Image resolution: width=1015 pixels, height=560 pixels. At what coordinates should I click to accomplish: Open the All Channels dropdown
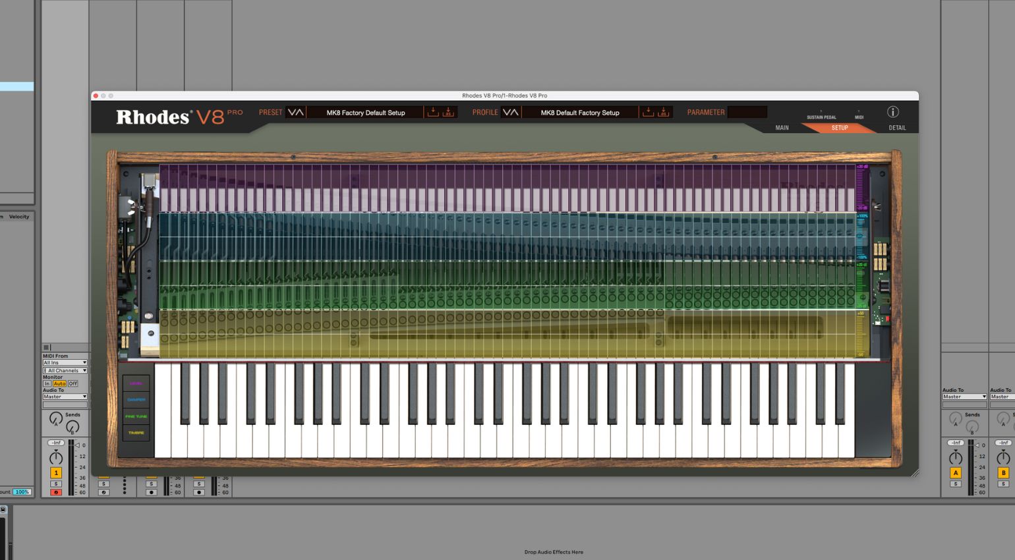(x=65, y=370)
